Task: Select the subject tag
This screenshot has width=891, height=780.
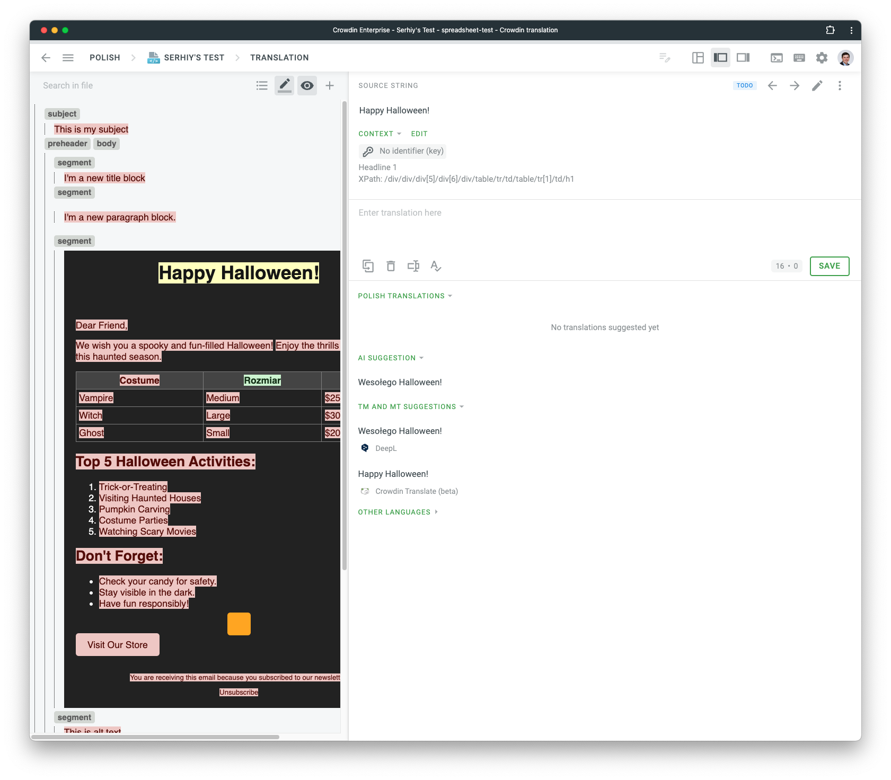Action: (62, 114)
